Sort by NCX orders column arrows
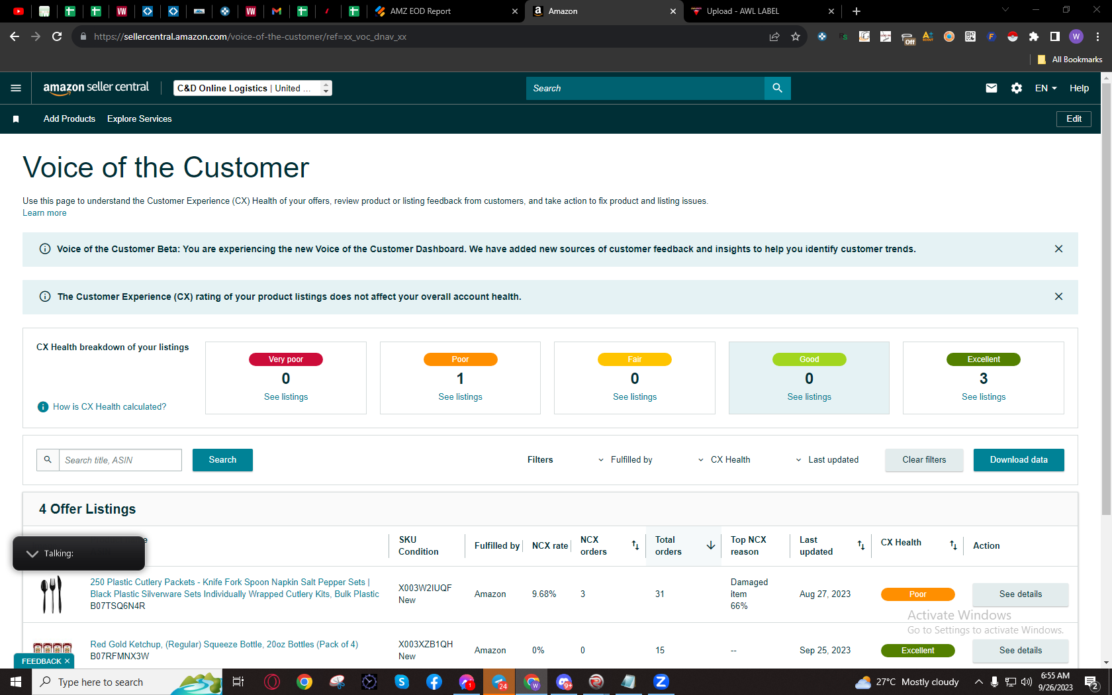Image resolution: width=1112 pixels, height=695 pixels. click(635, 545)
